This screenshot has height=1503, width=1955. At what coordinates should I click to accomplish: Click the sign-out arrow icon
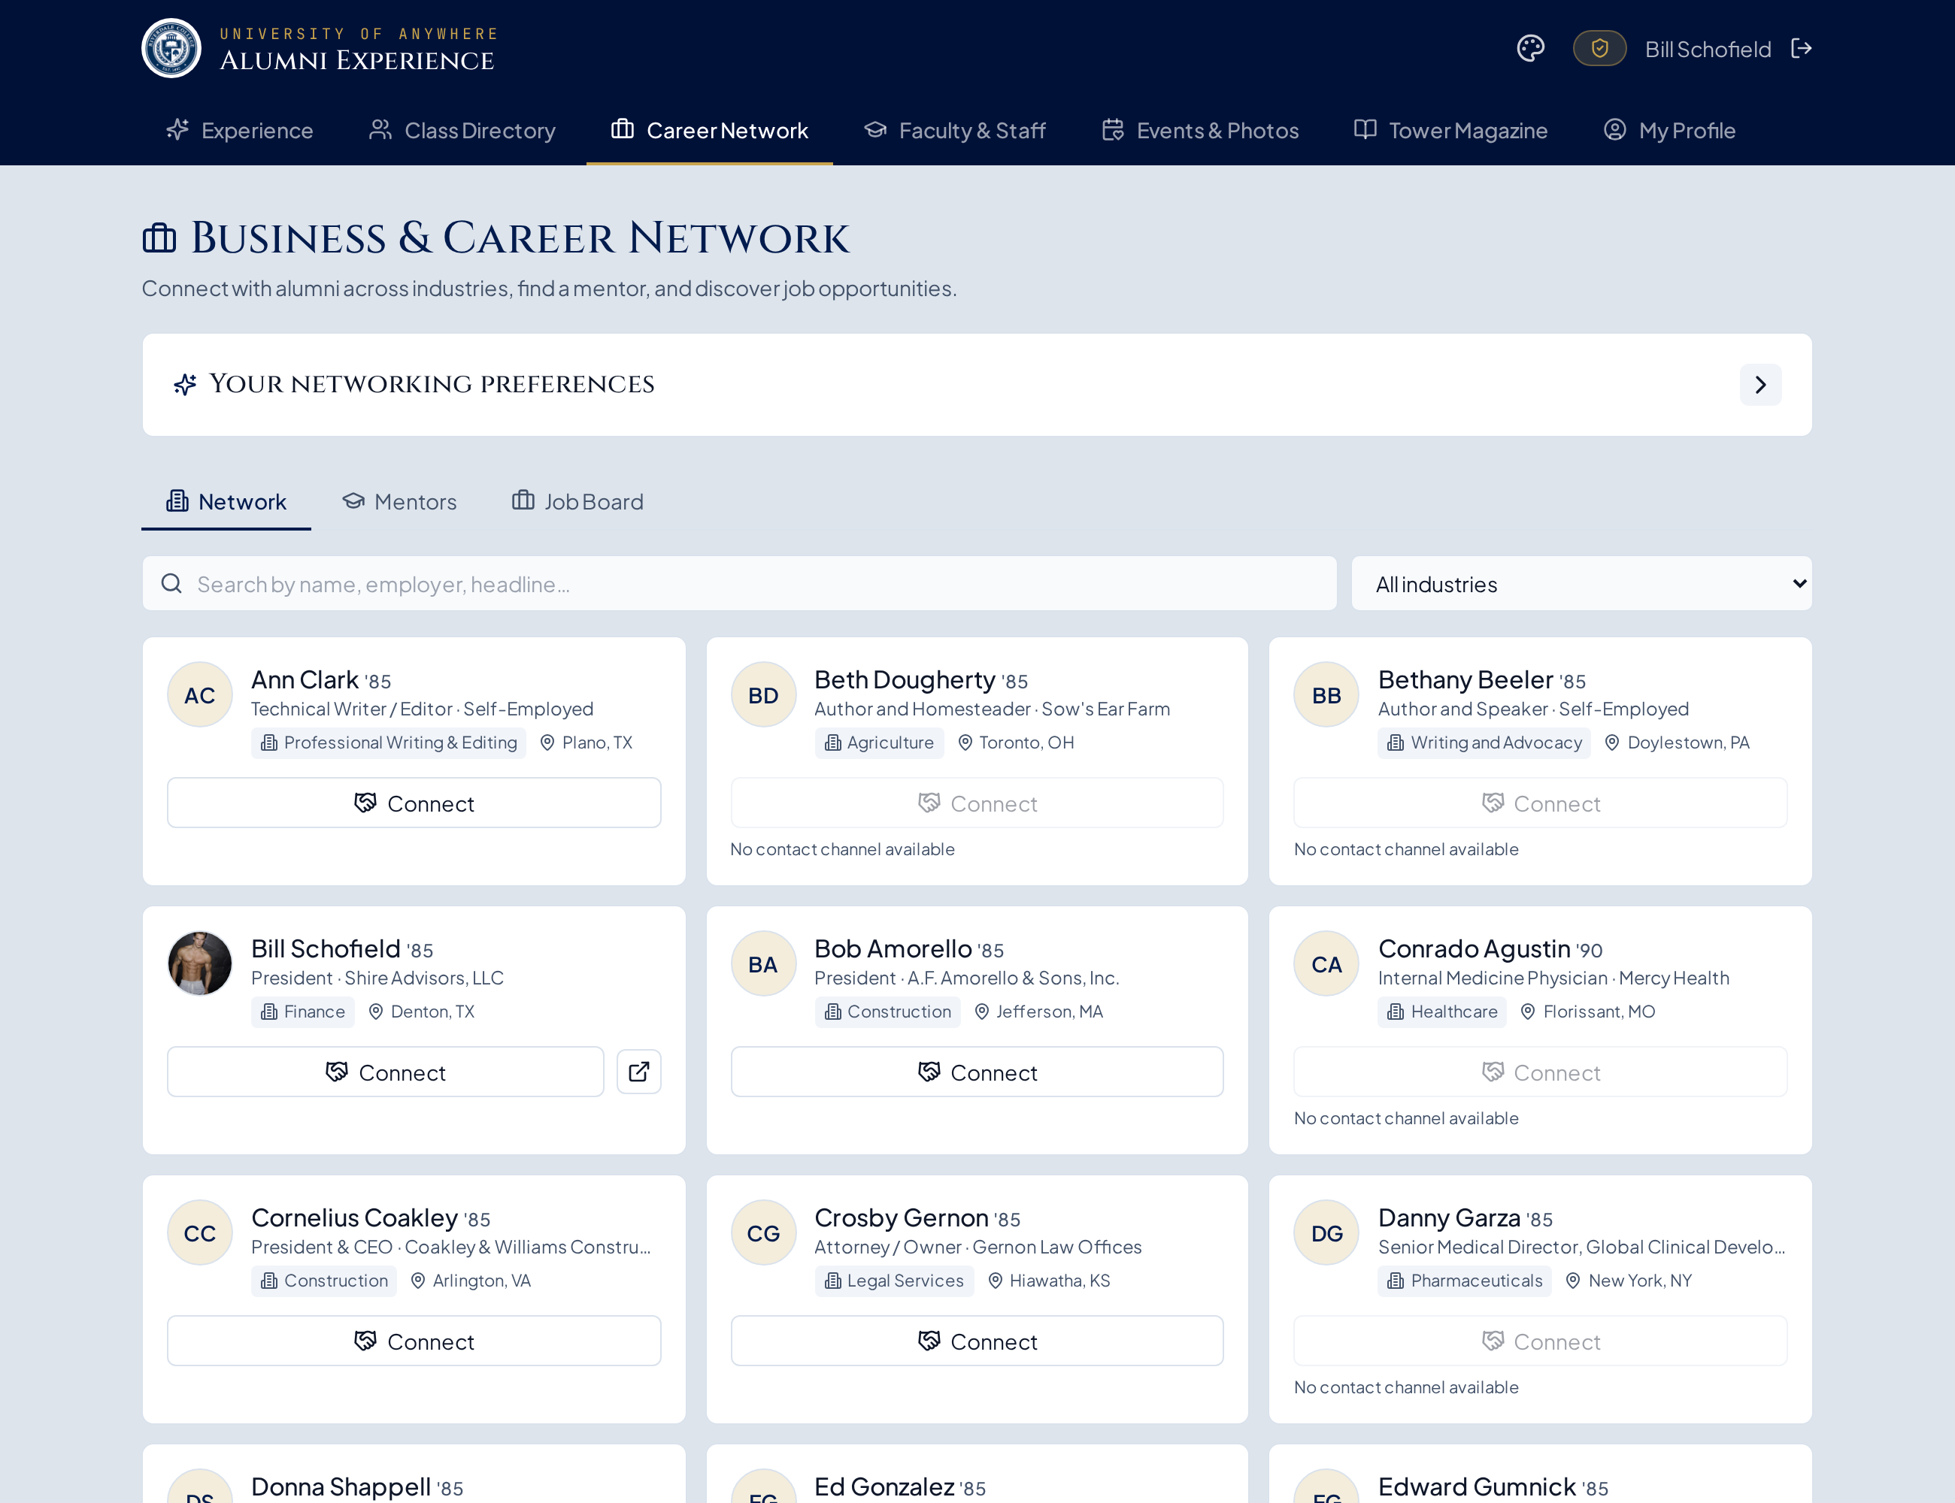click(1801, 48)
